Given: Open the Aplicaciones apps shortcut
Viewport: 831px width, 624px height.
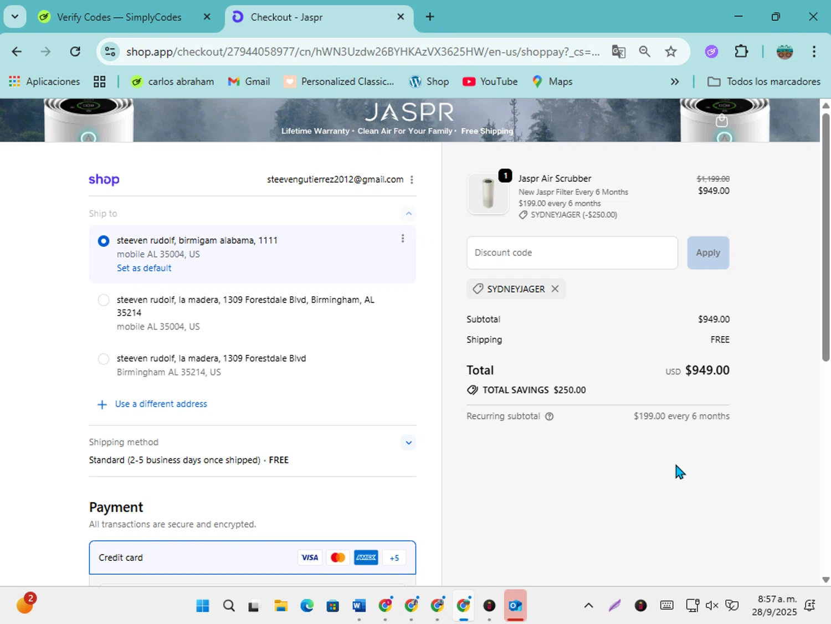Looking at the screenshot, I should coord(44,81).
